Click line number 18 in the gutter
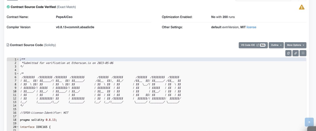 click(x=15, y=120)
